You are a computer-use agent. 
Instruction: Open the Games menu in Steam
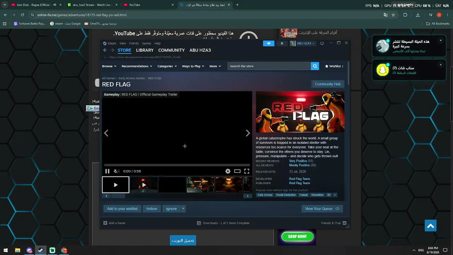tap(147, 43)
